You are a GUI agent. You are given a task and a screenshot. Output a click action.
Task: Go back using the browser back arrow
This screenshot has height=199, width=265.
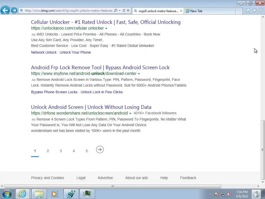(x=5, y=10)
